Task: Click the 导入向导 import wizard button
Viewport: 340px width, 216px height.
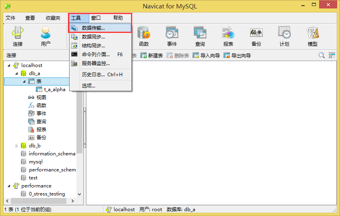Action: coord(206,55)
